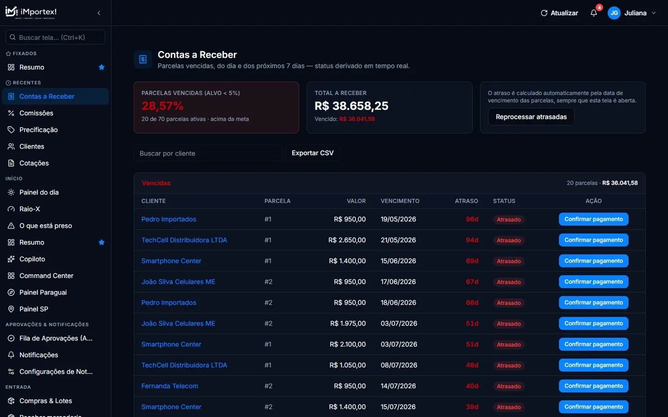Image resolution: width=668 pixels, height=417 pixels.
Task: Open the Fernanda Telecom client link
Action: pyautogui.click(x=170, y=386)
